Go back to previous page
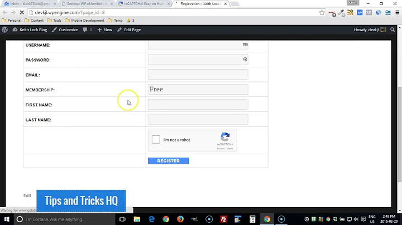This screenshot has width=402, height=225. coord(5,12)
